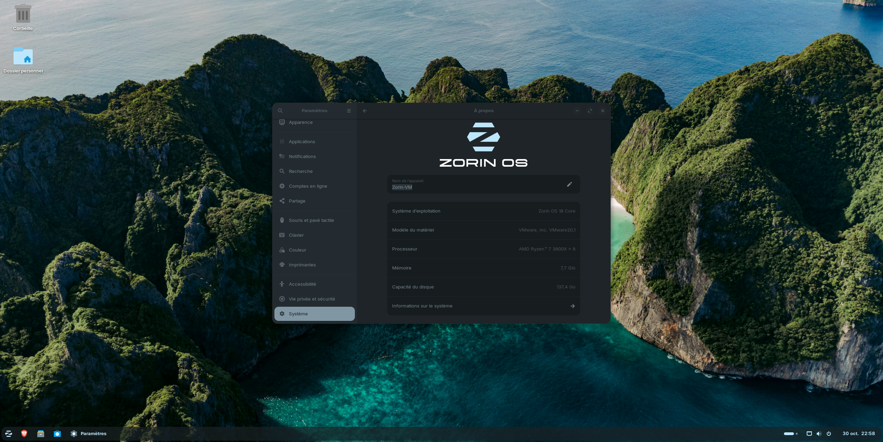Launch Brave browser from the taskbar

point(24,434)
